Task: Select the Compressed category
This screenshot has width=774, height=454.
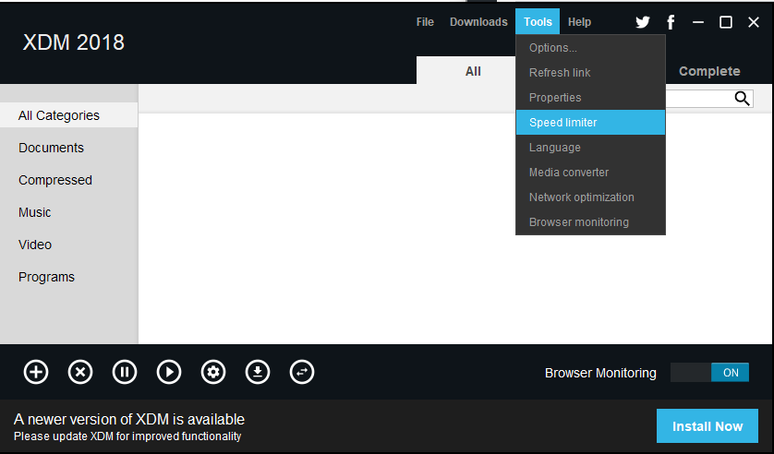Action: pyautogui.click(x=68, y=180)
